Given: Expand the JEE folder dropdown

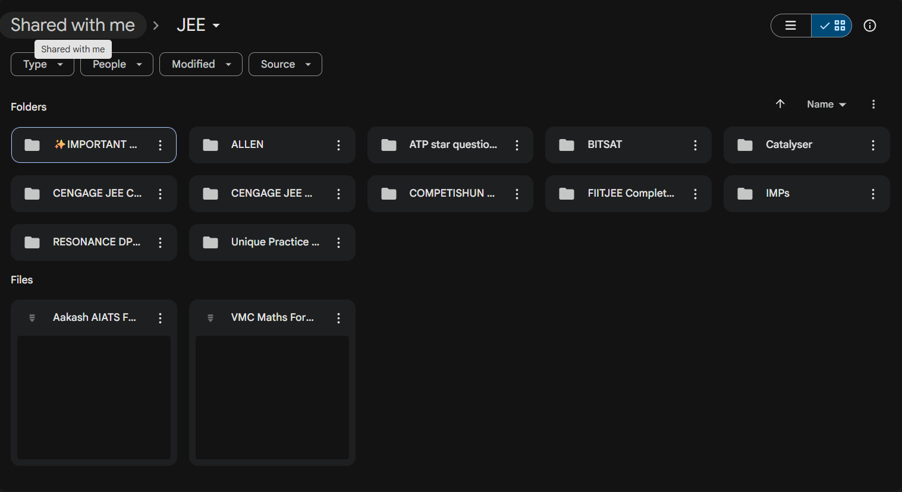Looking at the screenshot, I should [199, 25].
